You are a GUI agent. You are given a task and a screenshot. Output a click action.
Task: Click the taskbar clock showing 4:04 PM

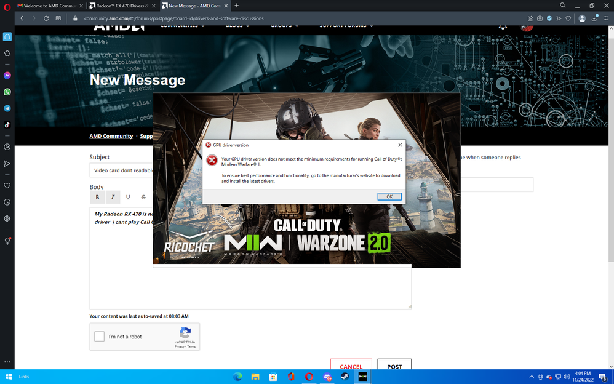(583, 377)
